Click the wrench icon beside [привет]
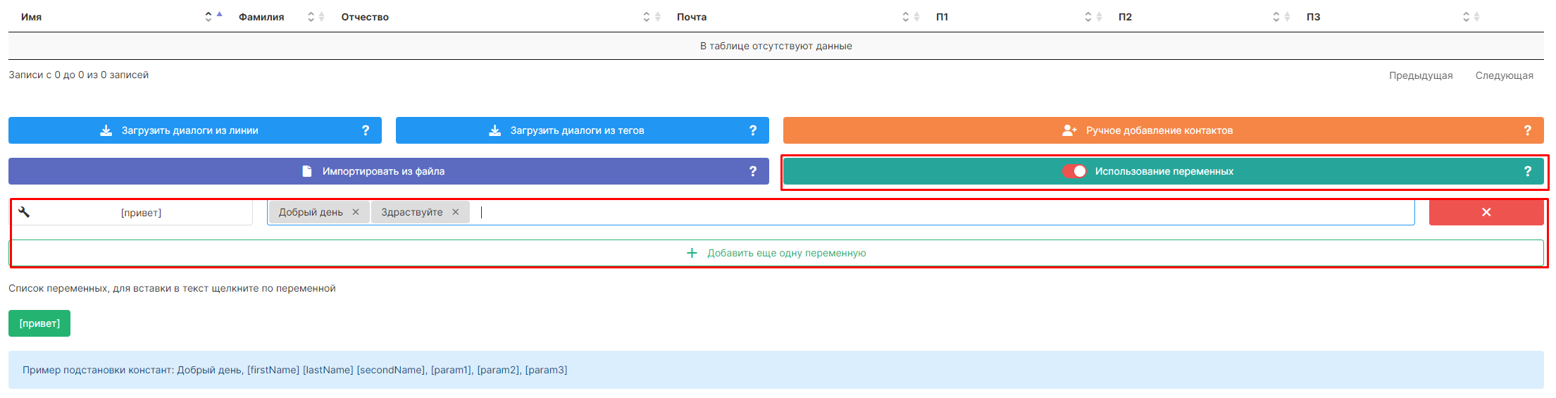Screen dimensions: 1556x398 24,212
